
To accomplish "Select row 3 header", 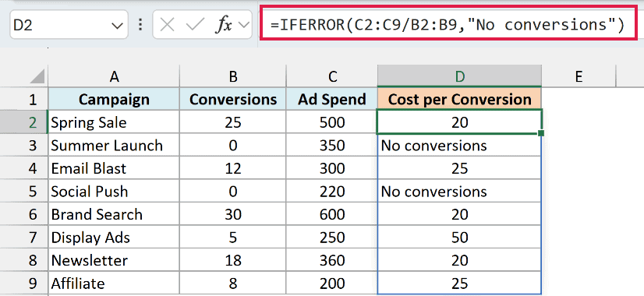I will [x=24, y=146].
